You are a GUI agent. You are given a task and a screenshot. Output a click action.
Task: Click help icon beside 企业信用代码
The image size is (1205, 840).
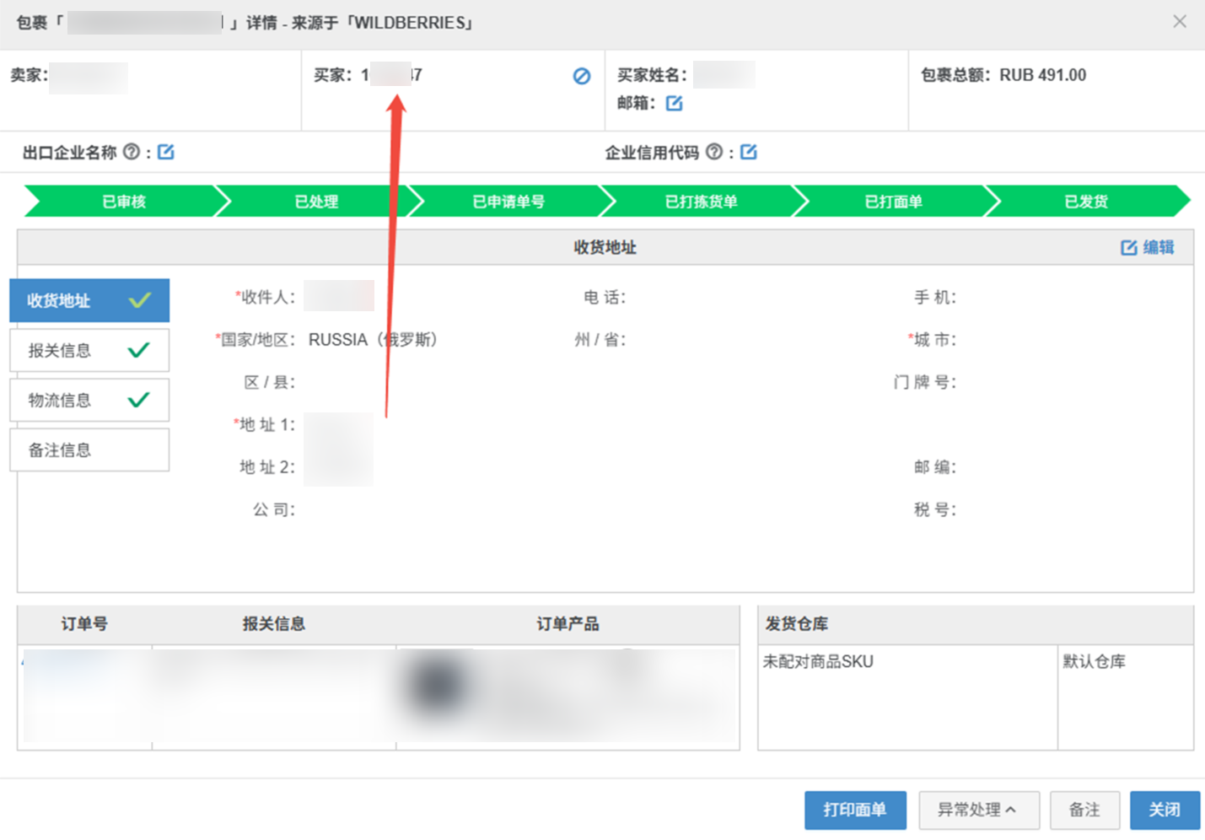[x=713, y=152]
